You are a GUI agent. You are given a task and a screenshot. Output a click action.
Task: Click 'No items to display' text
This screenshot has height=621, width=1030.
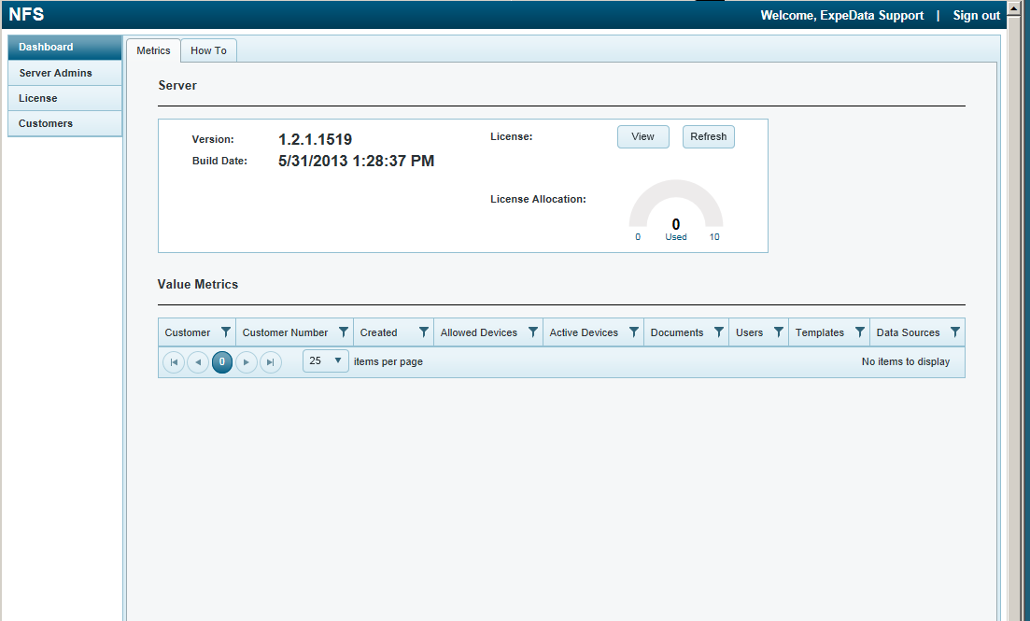[905, 361]
